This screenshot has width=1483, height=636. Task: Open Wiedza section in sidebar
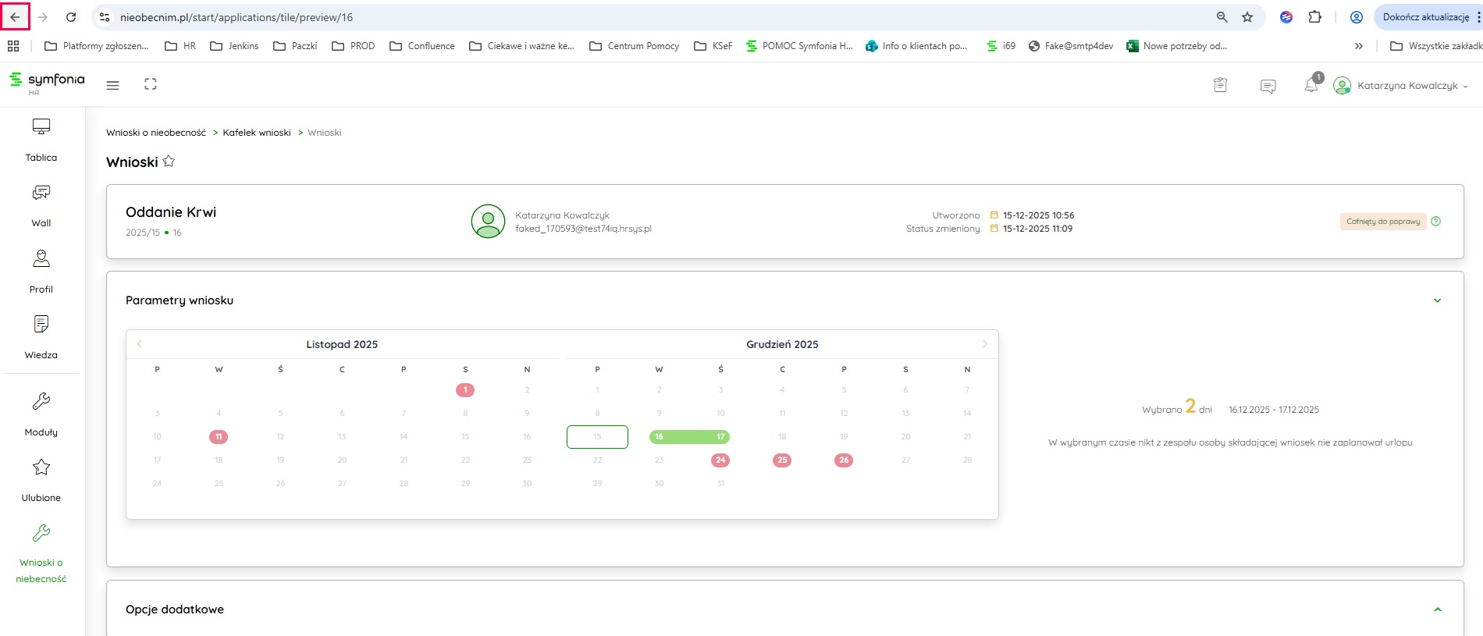(x=41, y=336)
